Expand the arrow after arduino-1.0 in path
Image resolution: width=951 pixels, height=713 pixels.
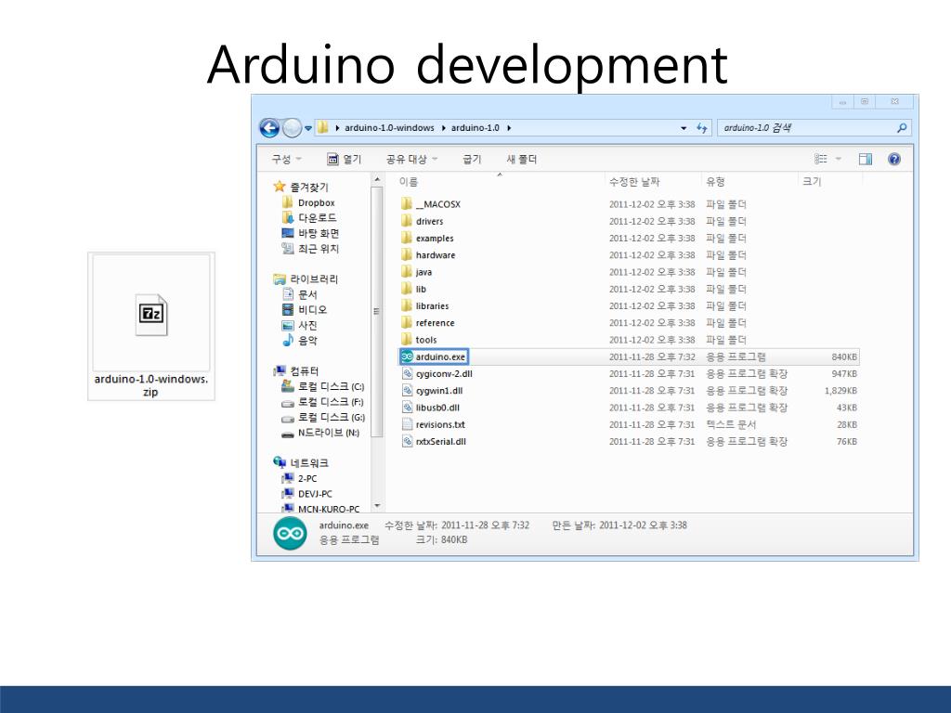(x=509, y=128)
